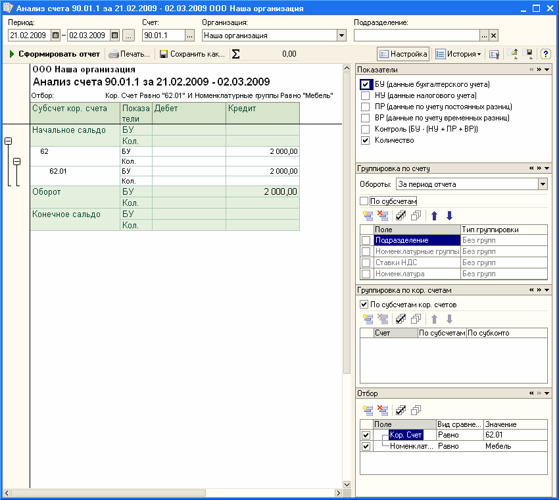This screenshot has height=500, width=559.
Task: Uncheck the Кор. Счет filter row
Action: coord(366,435)
